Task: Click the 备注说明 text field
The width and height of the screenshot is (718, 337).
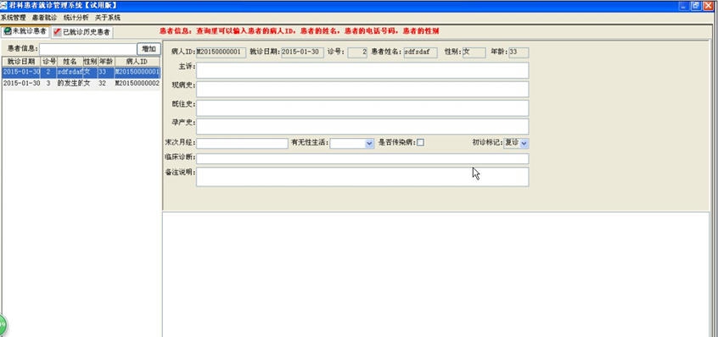Action: 362,177
